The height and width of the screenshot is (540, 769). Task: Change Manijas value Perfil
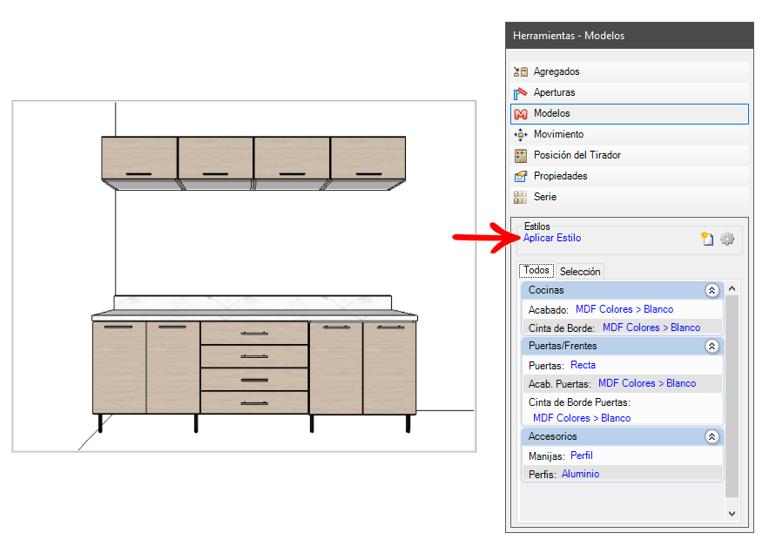pos(582,456)
